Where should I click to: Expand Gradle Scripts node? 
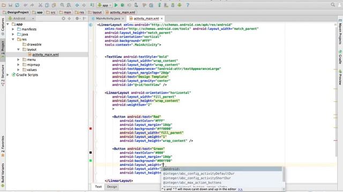click(x=8, y=75)
